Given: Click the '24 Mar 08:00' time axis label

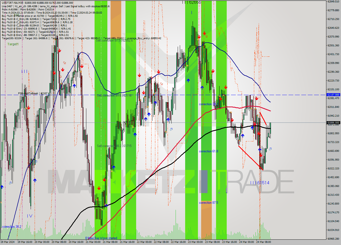Looking at the screenshot, I should click(x=263, y=242).
